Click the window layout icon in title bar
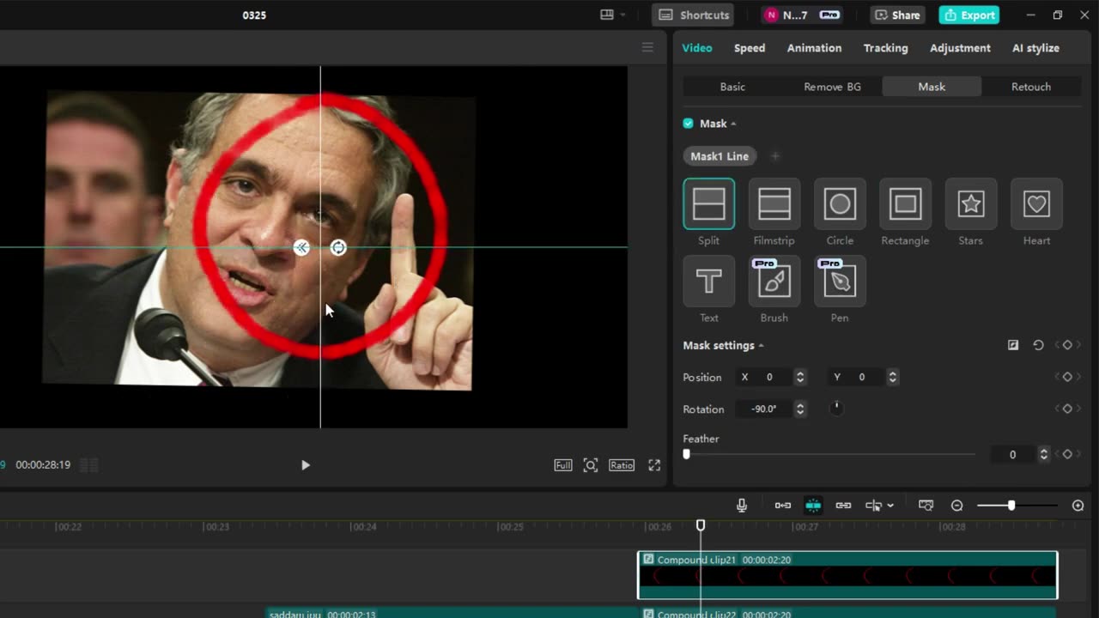 point(607,15)
